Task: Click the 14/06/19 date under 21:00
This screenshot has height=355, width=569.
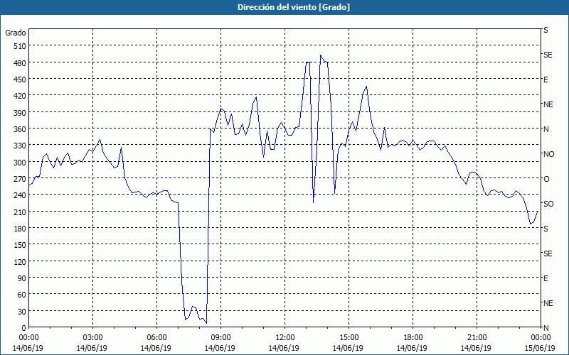Action: [476, 348]
